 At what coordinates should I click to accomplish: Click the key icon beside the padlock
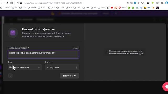point(18,3)
